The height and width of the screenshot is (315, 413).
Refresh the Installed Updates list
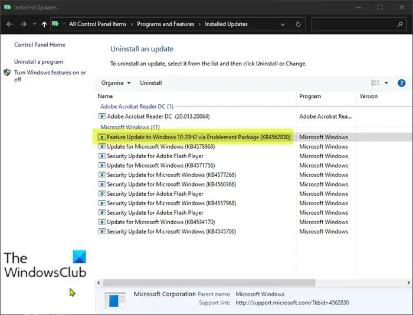[298, 24]
